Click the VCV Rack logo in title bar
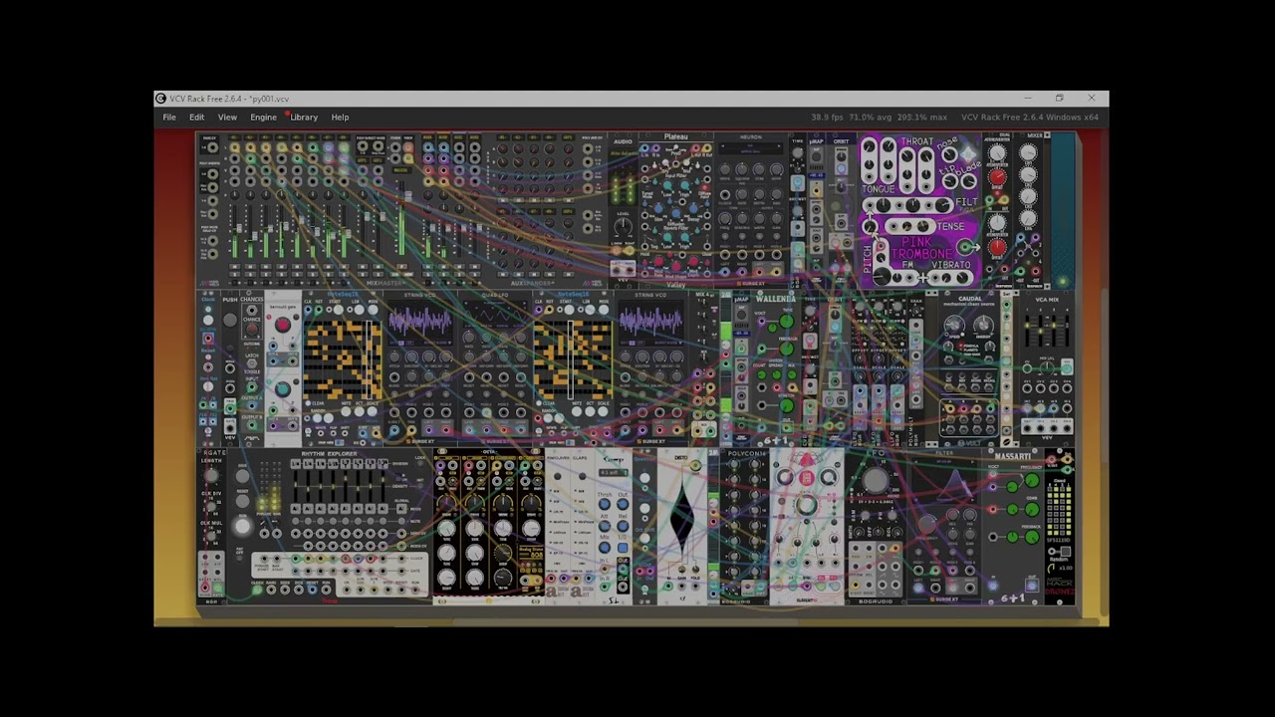 pos(160,99)
